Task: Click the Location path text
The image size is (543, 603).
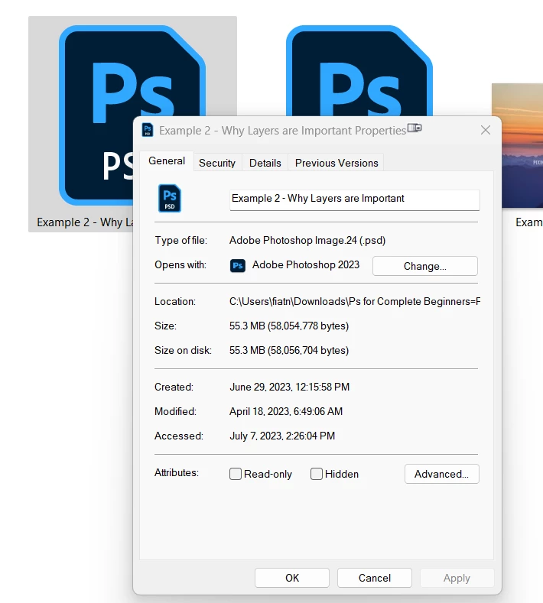Action: click(x=355, y=301)
